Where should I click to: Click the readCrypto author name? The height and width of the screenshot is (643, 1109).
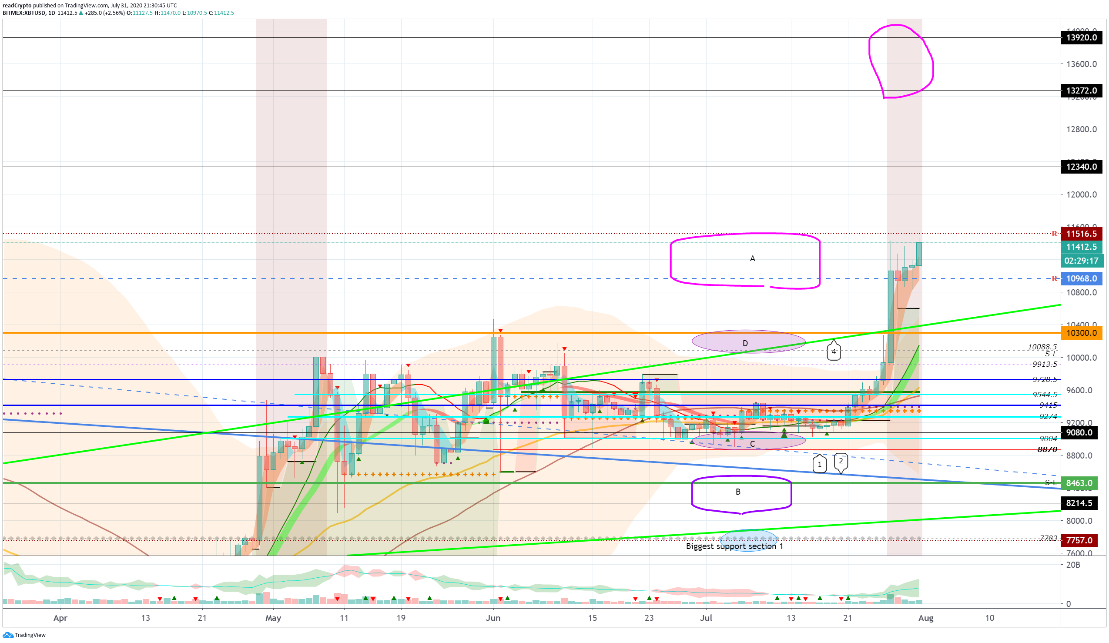(17, 6)
